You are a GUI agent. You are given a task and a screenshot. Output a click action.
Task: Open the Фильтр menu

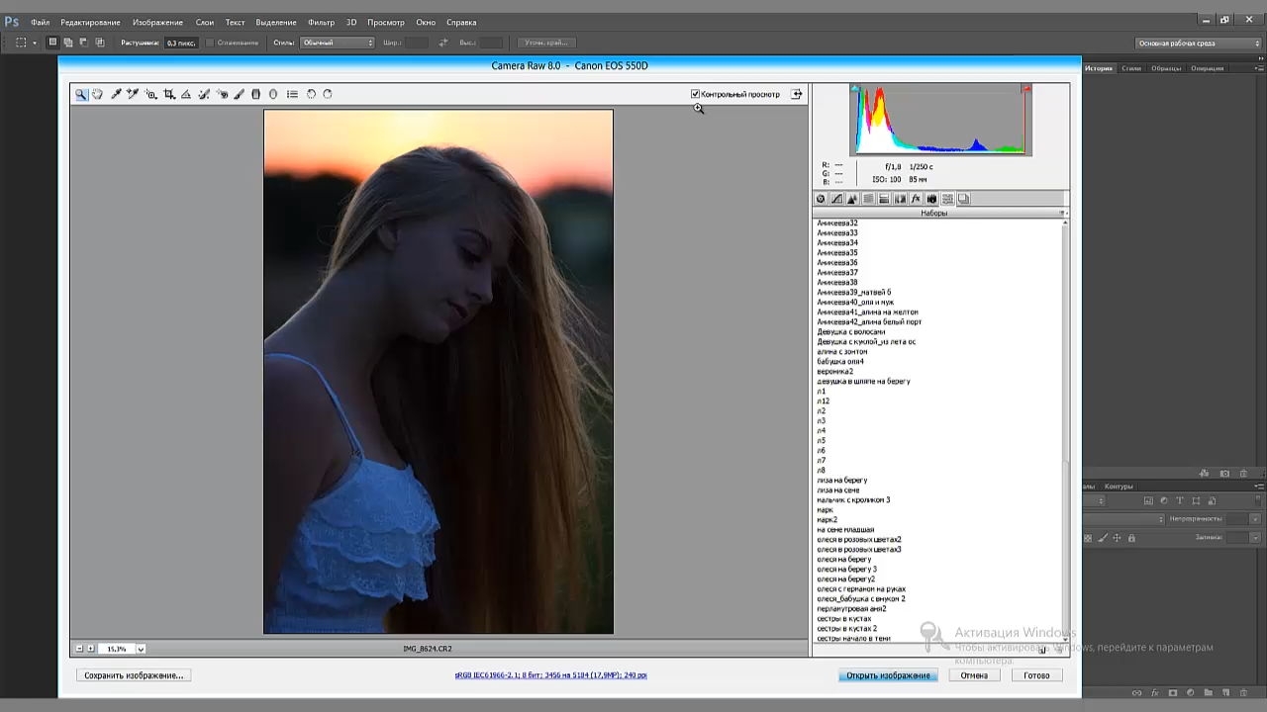tap(321, 22)
